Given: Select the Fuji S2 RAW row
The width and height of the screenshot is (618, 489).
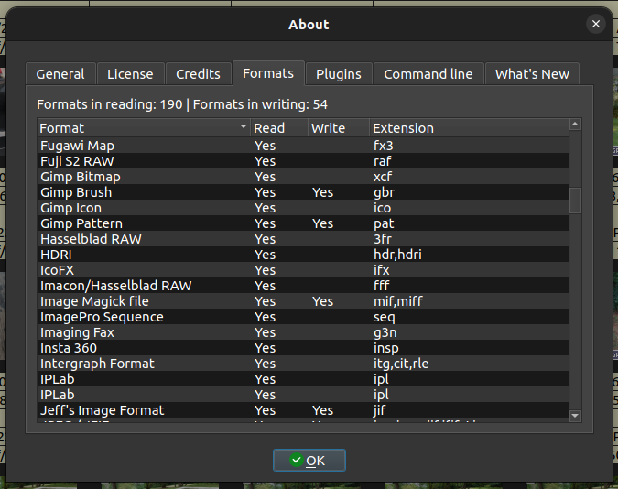Looking at the screenshot, I should click(x=303, y=161).
